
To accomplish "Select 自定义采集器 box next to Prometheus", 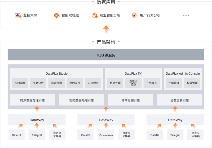I will (x=126, y=135).
